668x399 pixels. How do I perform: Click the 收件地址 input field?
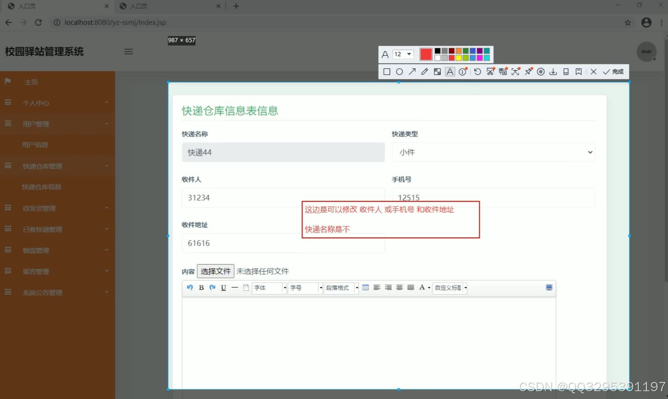coord(283,243)
